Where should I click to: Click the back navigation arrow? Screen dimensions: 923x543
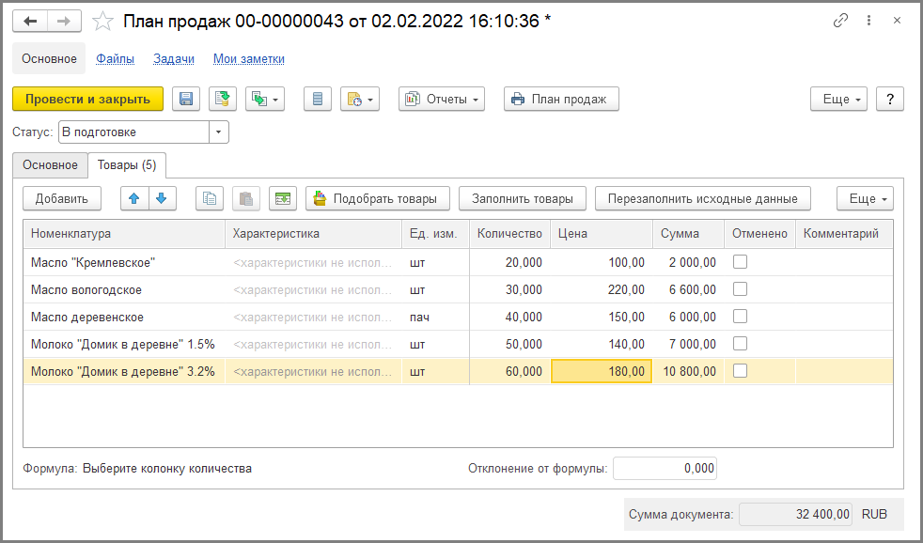coord(30,21)
